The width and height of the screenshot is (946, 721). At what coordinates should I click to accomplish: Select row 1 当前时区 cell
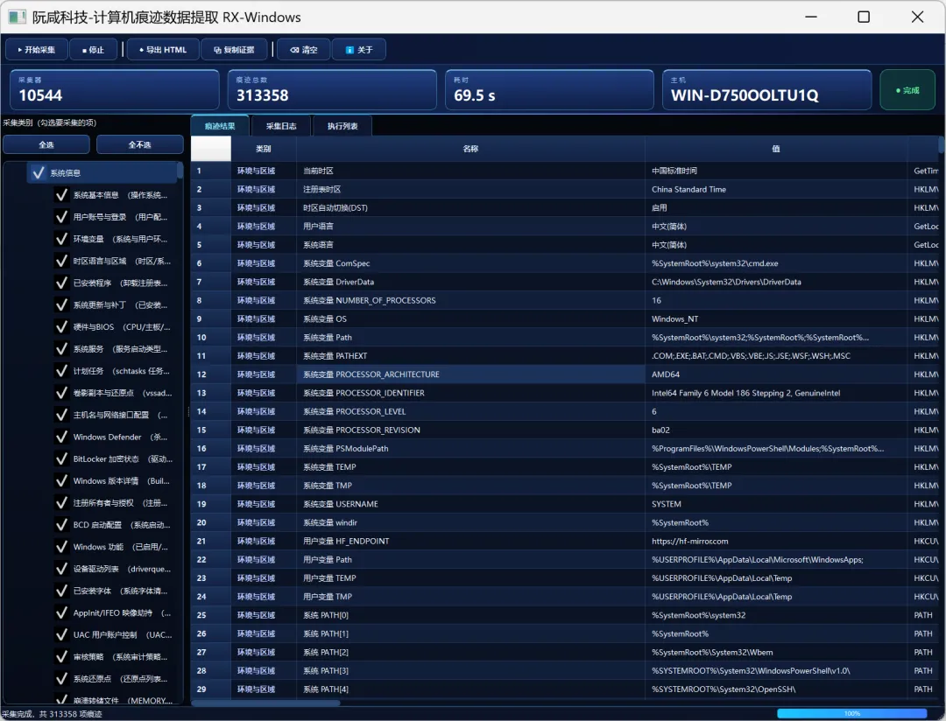[470, 171]
